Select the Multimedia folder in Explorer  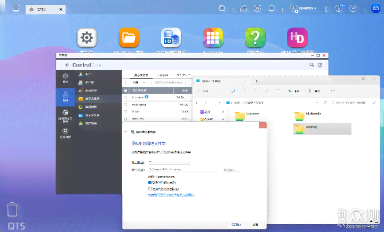[x=308, y=116]
